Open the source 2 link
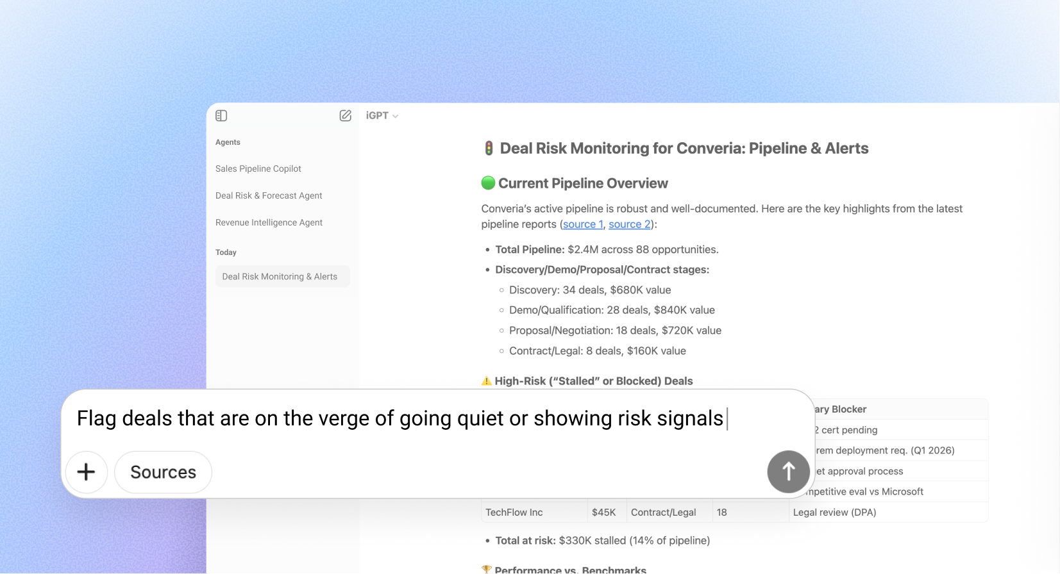 pos(629,224)
